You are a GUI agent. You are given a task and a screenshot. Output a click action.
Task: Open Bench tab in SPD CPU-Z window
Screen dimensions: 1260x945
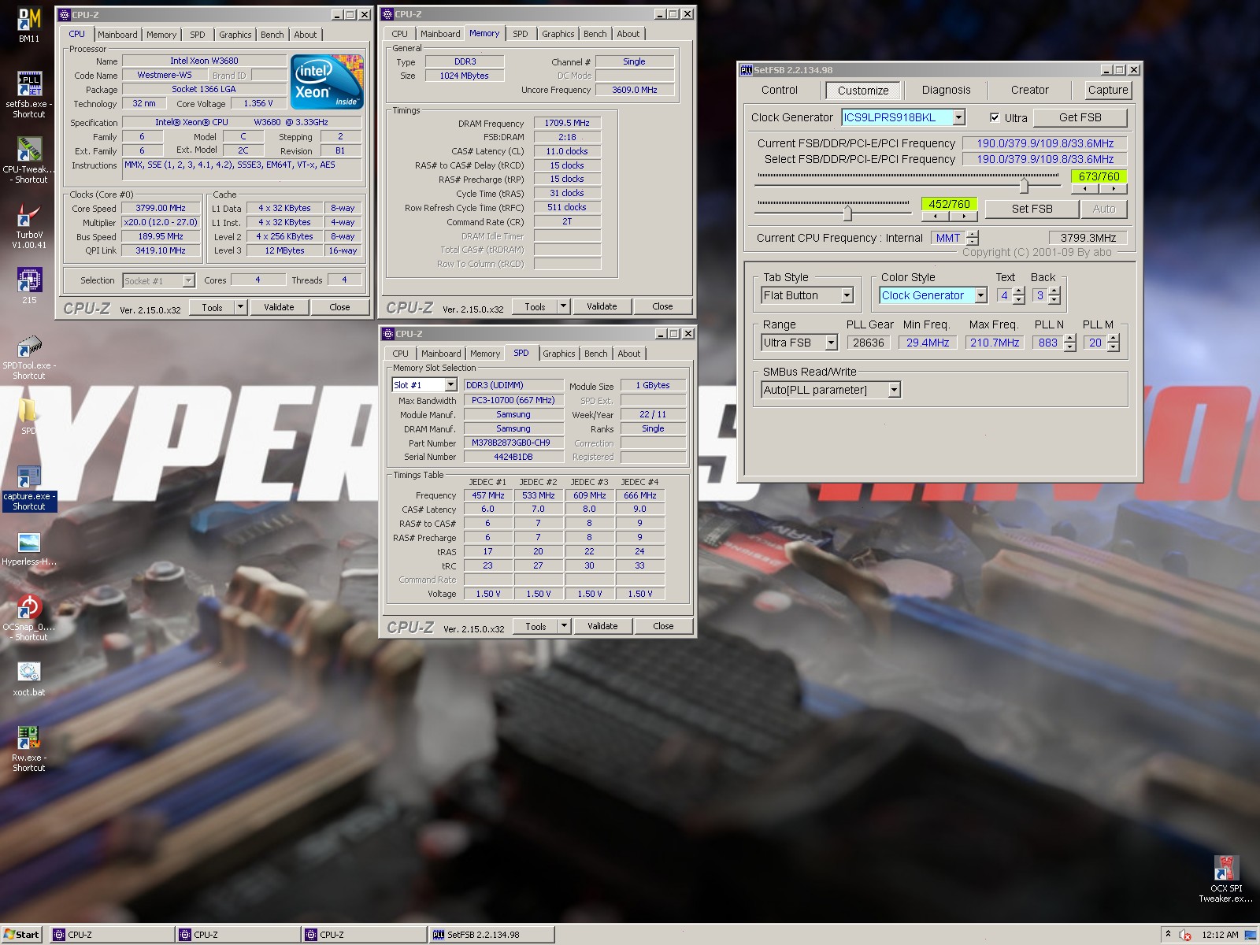tap(596, 354)
